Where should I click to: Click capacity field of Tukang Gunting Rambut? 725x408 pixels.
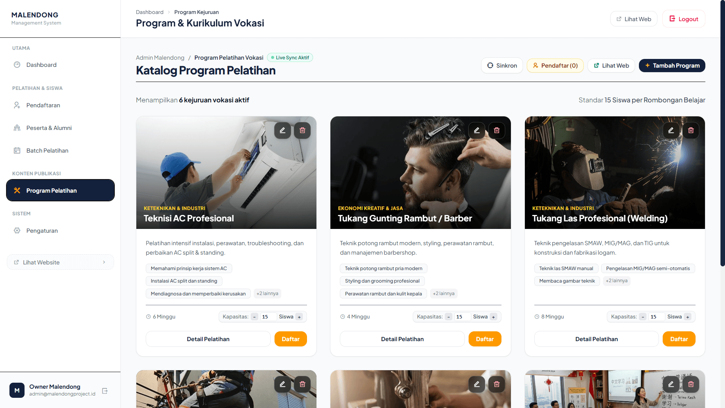click(462, 317)
